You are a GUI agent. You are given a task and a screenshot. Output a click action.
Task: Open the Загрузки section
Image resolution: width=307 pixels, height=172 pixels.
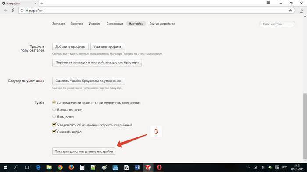tap(77, 24)
